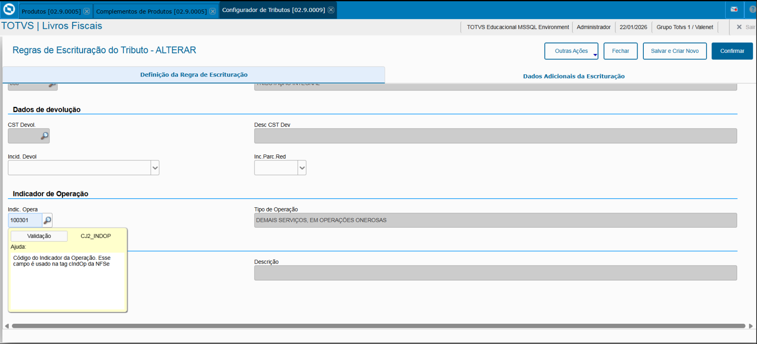
Task: Click the Administrador user label
Action: 593,27
